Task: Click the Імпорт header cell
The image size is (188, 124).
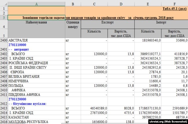Action: click(x=161, y=22)
